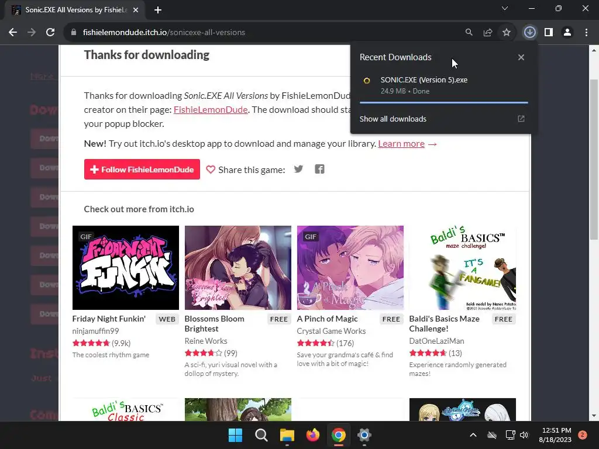Open the FishieLemonDude creator link

pyautogui.click(x=211, y=109)
